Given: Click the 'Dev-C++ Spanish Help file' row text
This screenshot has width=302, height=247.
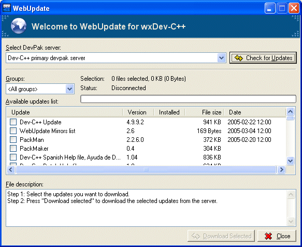Looking at the screenshot, I should pyautogui.click(x=70, y=157).
